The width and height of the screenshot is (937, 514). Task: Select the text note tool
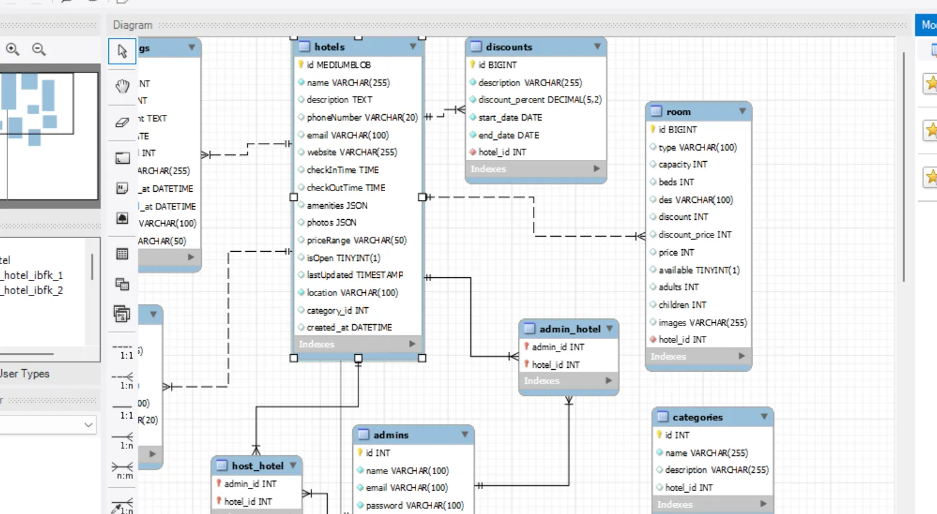point(122,188)
